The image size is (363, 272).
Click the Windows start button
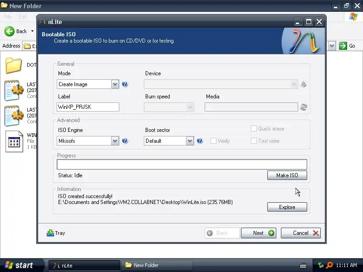tap(21, 265)
